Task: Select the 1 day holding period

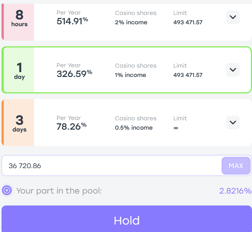Action: click(19, 71)
